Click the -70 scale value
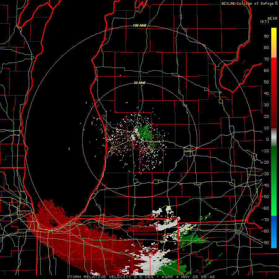This screenshot has width=279, height=279. (x=265, y=220)
